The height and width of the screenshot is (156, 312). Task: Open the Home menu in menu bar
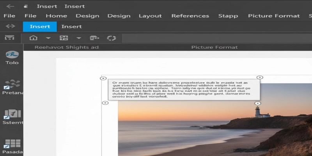point(56,16)
